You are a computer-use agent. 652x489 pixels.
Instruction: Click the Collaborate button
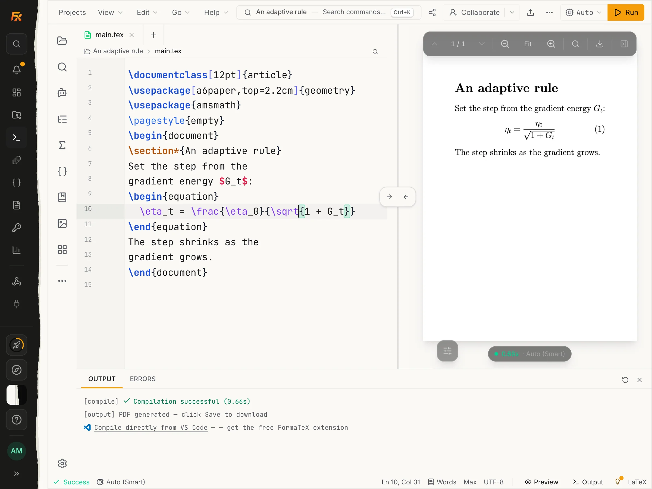coord(474,12)
